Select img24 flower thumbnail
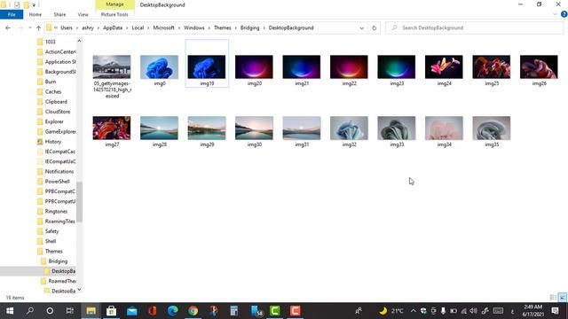This screenshot has height=319, width=568. tap(444, 67)
